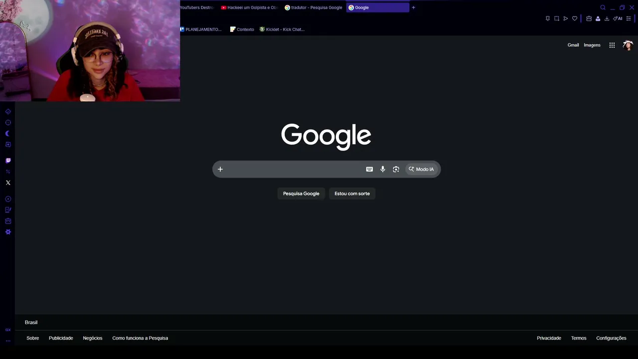Open the Privacidade footer link

pyautogui.click(x=549, y=338)
